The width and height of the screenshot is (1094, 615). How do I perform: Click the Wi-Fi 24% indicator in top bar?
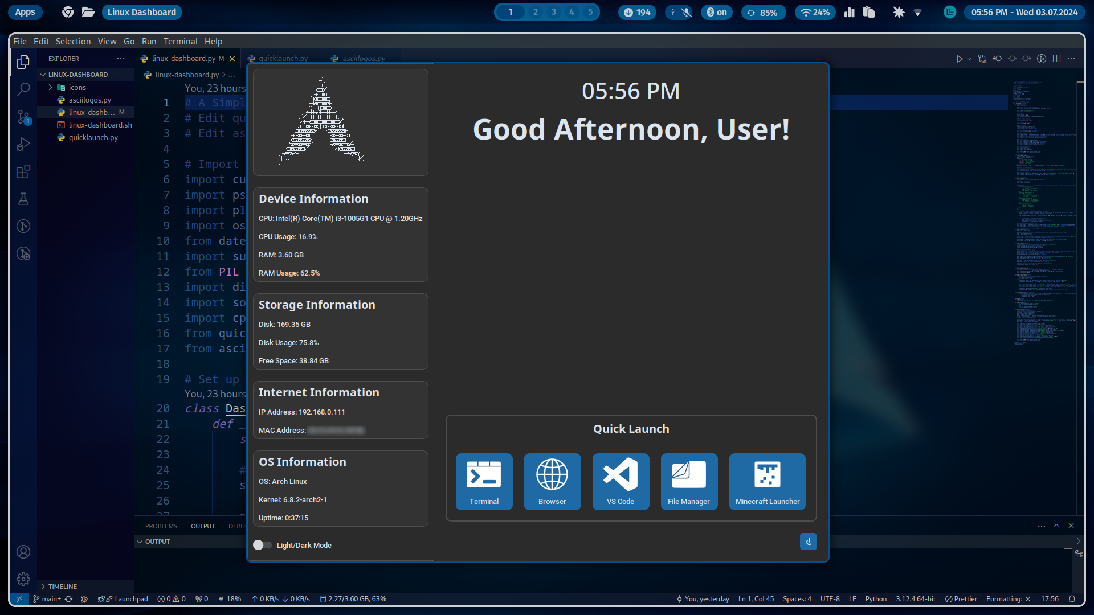click(815, 11)
